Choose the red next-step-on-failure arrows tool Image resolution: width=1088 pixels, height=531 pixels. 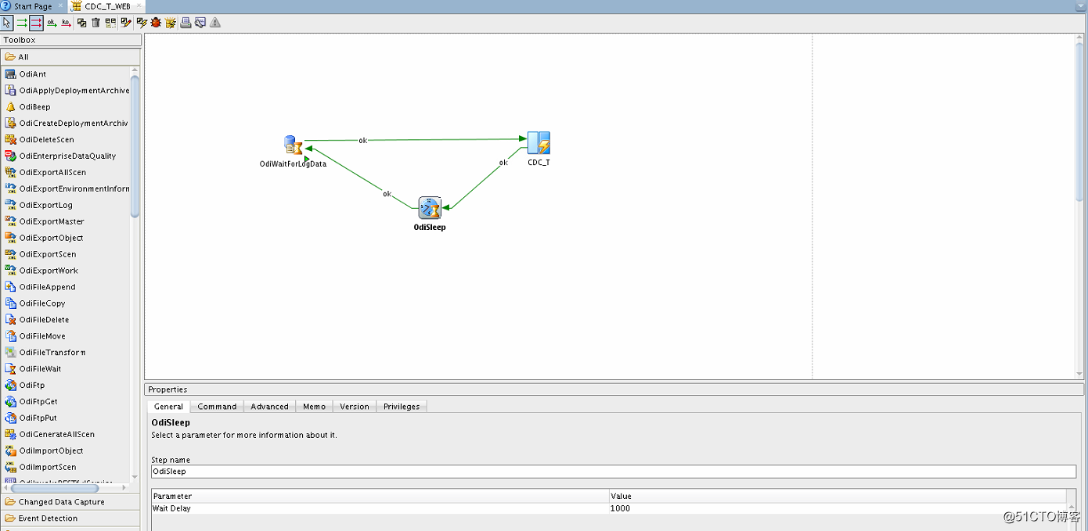tap(36, 23)
